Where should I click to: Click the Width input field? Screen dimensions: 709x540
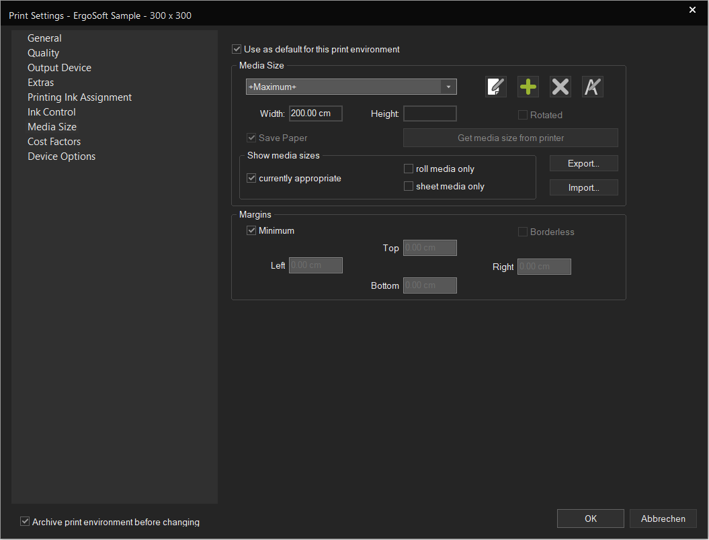[x=316, y=114]
